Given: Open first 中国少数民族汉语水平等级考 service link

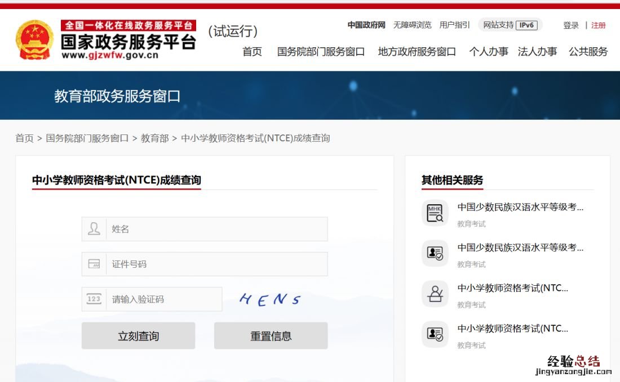Looking at the screenshot, I should (520, 207).
